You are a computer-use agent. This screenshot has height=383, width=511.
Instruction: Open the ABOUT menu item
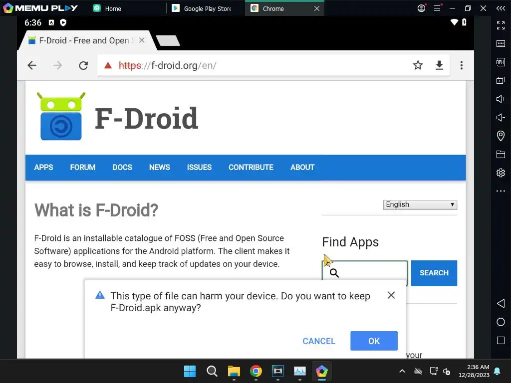pos(302,168)
